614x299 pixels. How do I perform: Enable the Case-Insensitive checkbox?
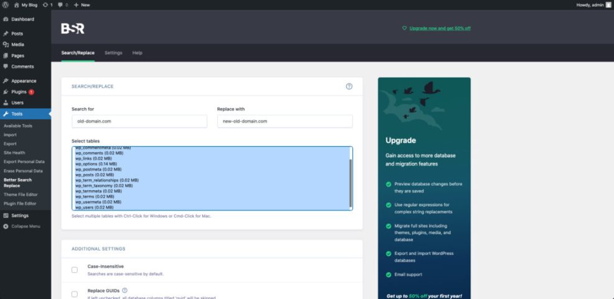(75, 270)
